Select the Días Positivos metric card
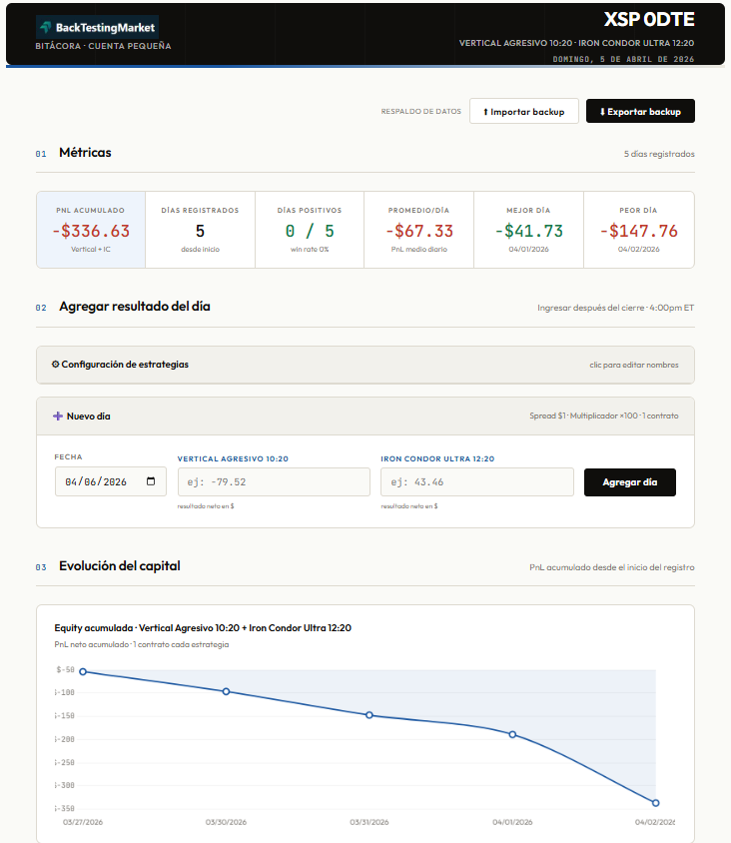The image size is (731, 843). pyautogui.click(x=309, y=230)
